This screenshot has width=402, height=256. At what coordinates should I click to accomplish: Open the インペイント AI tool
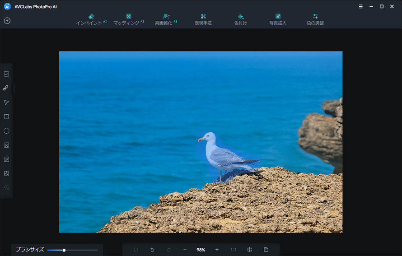point(91,19)
